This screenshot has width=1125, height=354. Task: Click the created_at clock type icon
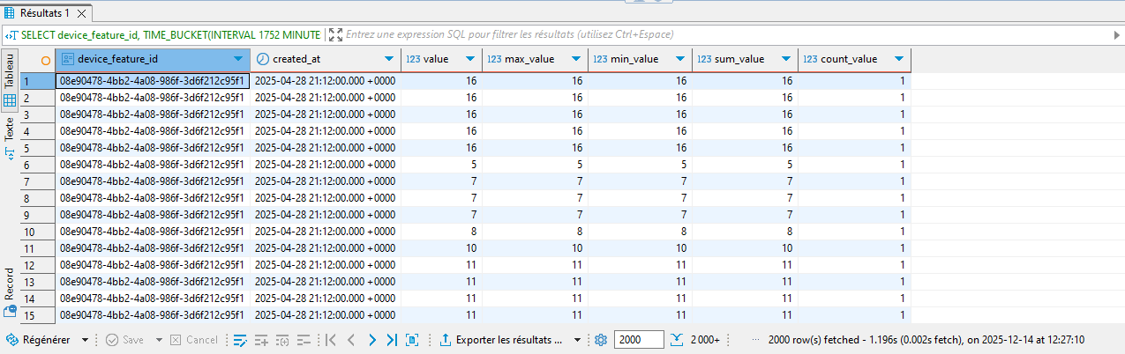[263, 59]
